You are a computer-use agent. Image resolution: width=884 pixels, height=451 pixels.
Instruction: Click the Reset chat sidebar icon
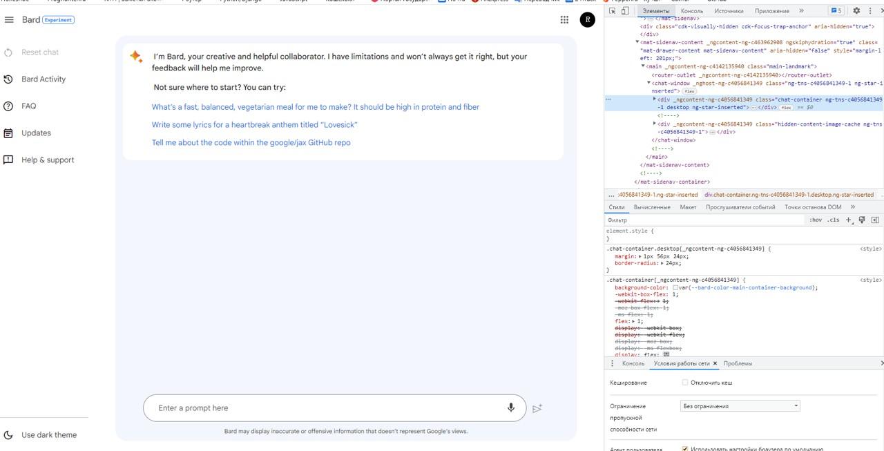click(x=8, y=52)
